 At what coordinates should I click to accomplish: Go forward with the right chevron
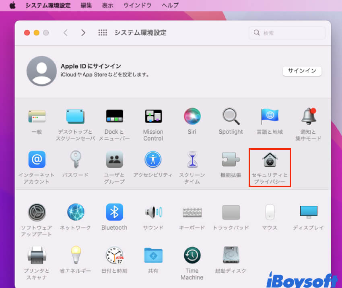(x=83, y=33)
